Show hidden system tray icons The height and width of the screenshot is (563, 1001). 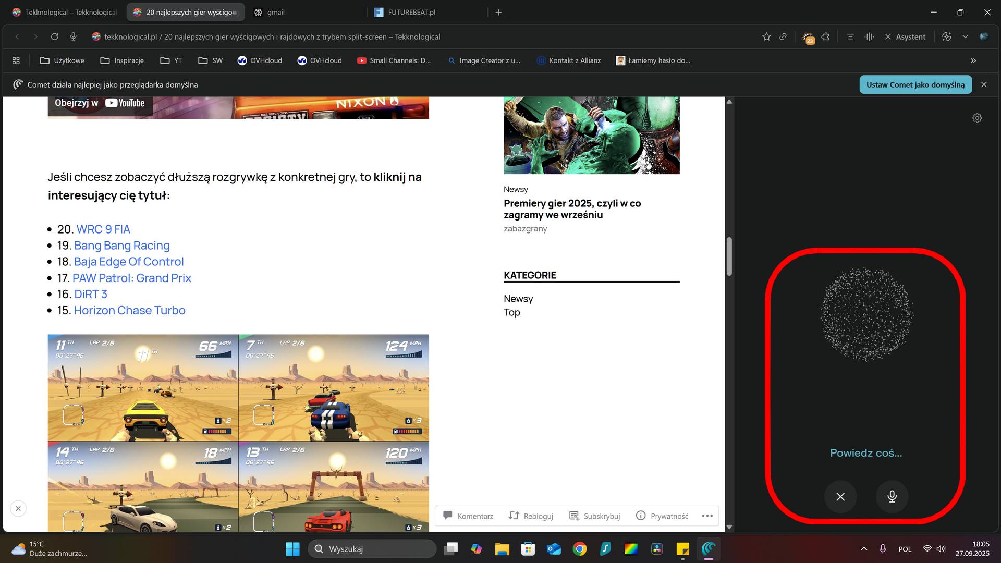(863, 549)
